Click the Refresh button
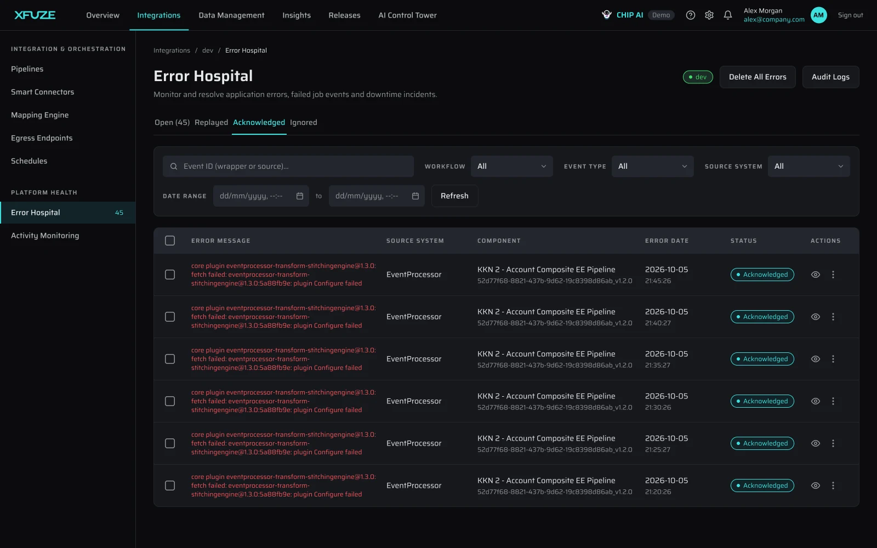The width and height of the screenshot is (877, 548). (454, 196)
